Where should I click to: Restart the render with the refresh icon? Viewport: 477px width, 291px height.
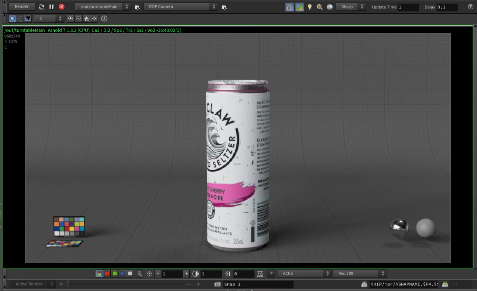[x=41, y=7]
